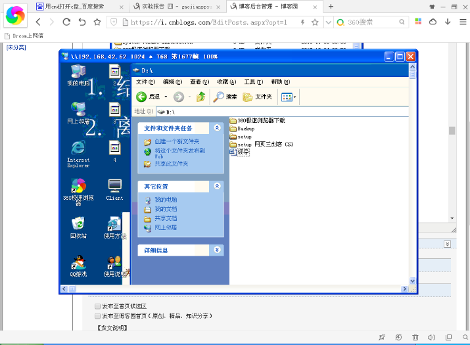Check 发布至博客园首页 checkbox

click(97, 316)
